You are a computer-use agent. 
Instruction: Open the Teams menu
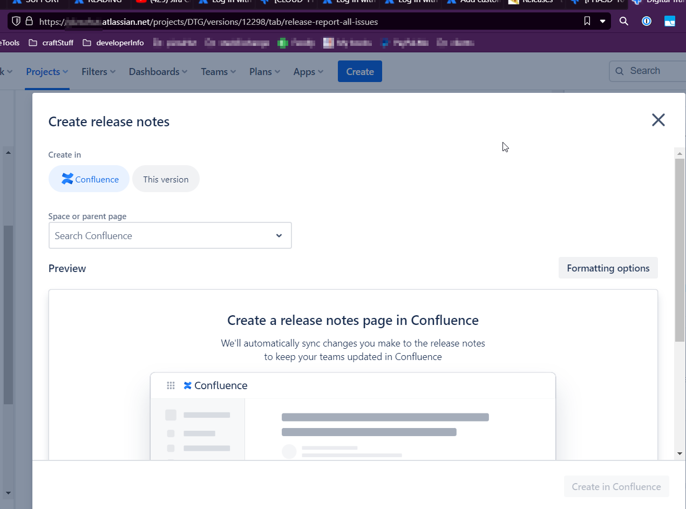point(219,71)
